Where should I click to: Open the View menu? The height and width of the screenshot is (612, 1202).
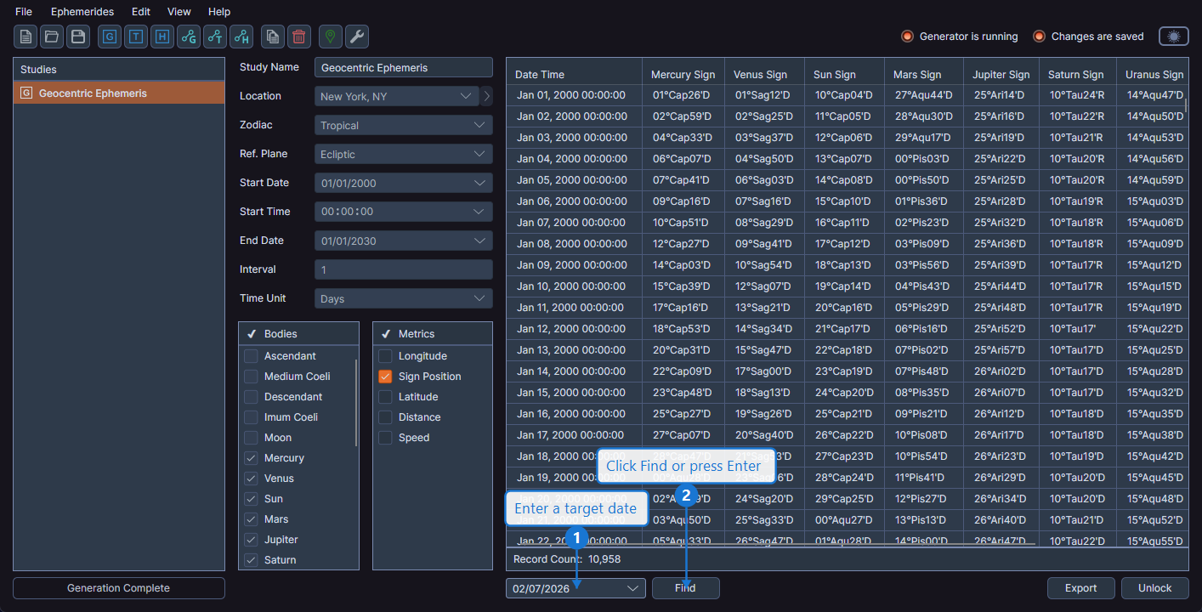coord(179,11)
